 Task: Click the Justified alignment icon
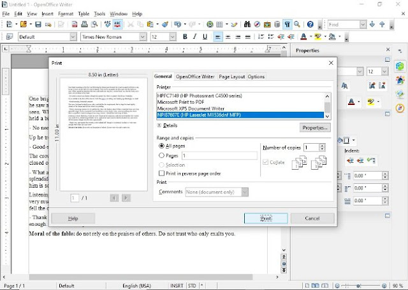coord(248,37)
